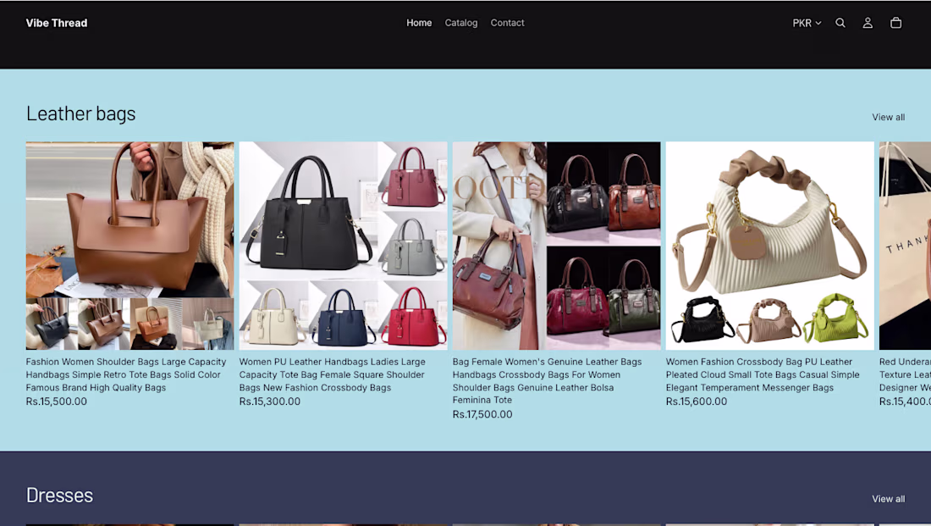Open the account login icon
931x526 pixels.
[868, 23]
